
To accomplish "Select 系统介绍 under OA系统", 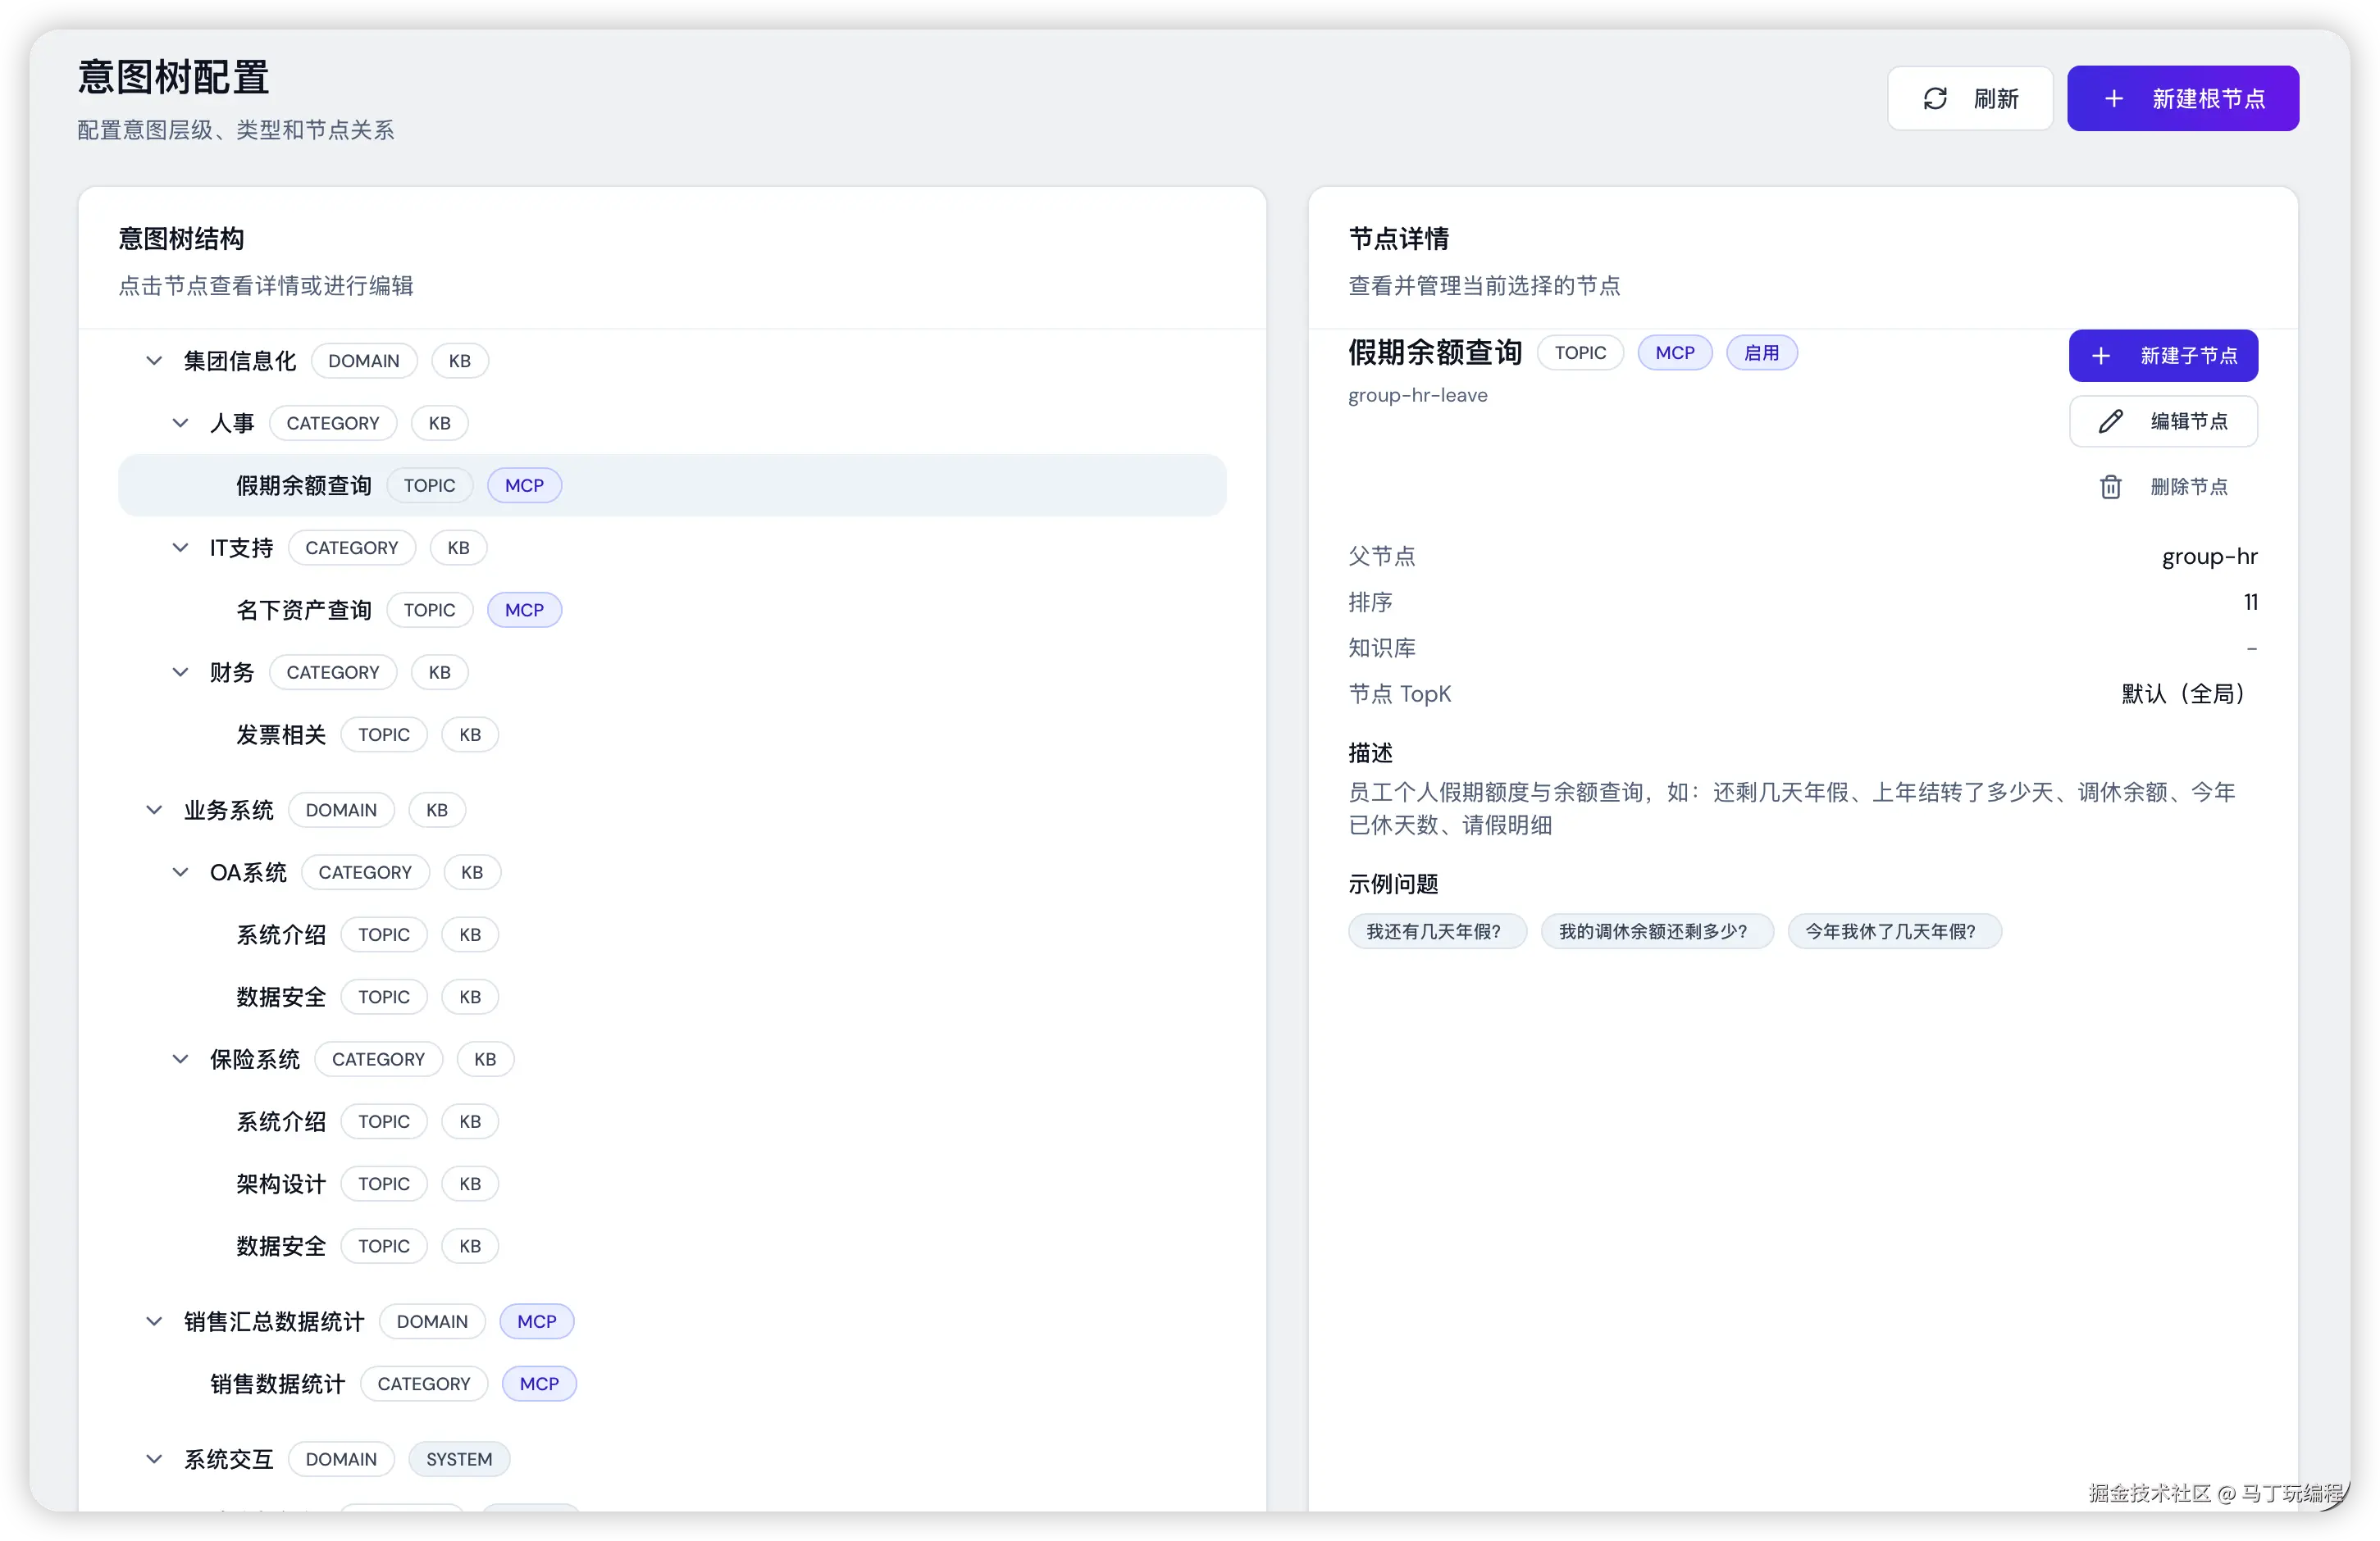I will (281, 934).
